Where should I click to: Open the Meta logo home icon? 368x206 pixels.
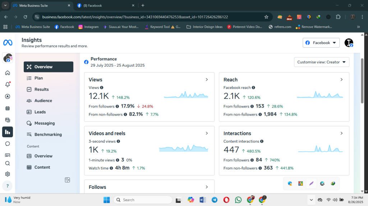(x=8, y=43)
